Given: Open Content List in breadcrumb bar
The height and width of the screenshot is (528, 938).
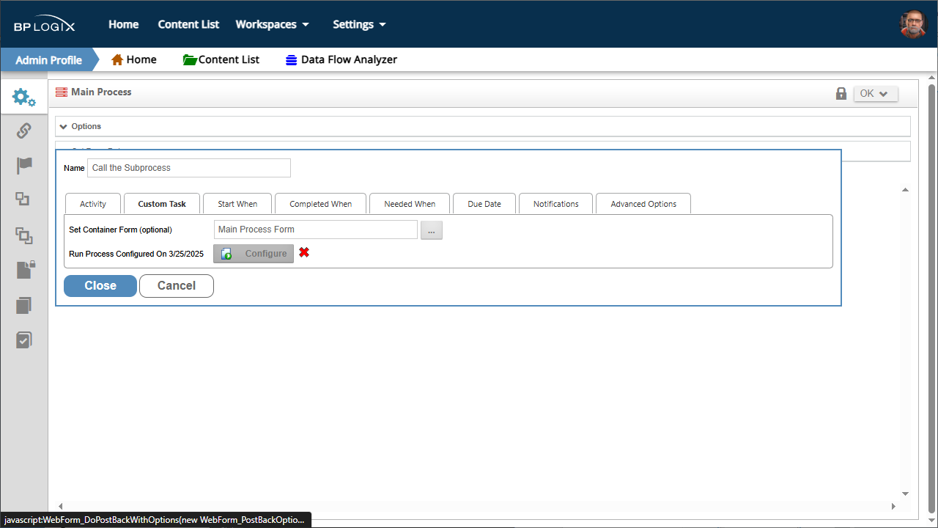Looking at the screenshot, I should tap(221, 60).
